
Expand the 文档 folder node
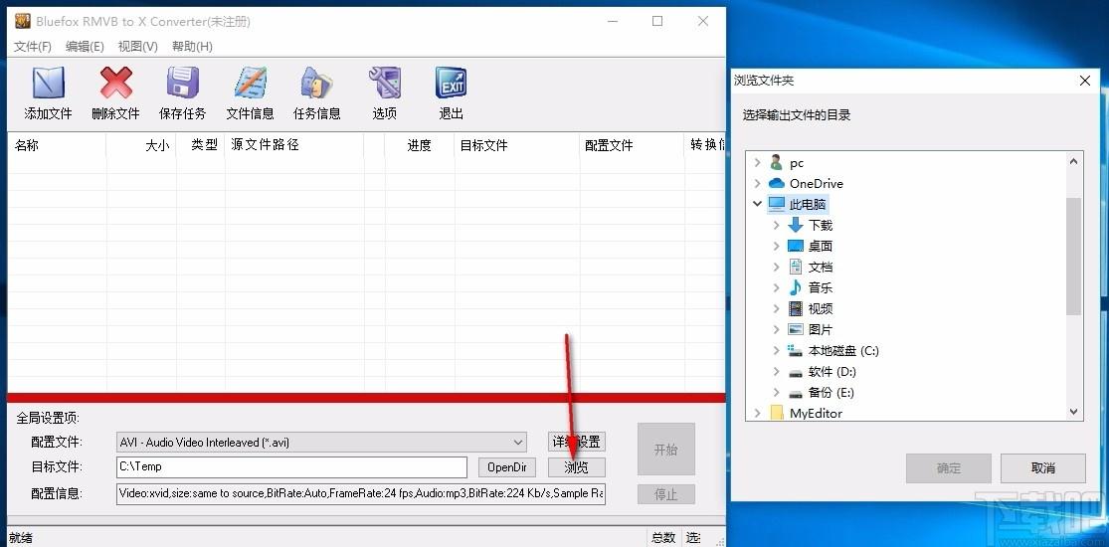click(777, 267)
